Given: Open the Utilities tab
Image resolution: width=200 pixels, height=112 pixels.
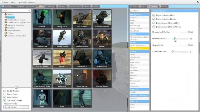Looking at the screenshot, I should point(163,6).
